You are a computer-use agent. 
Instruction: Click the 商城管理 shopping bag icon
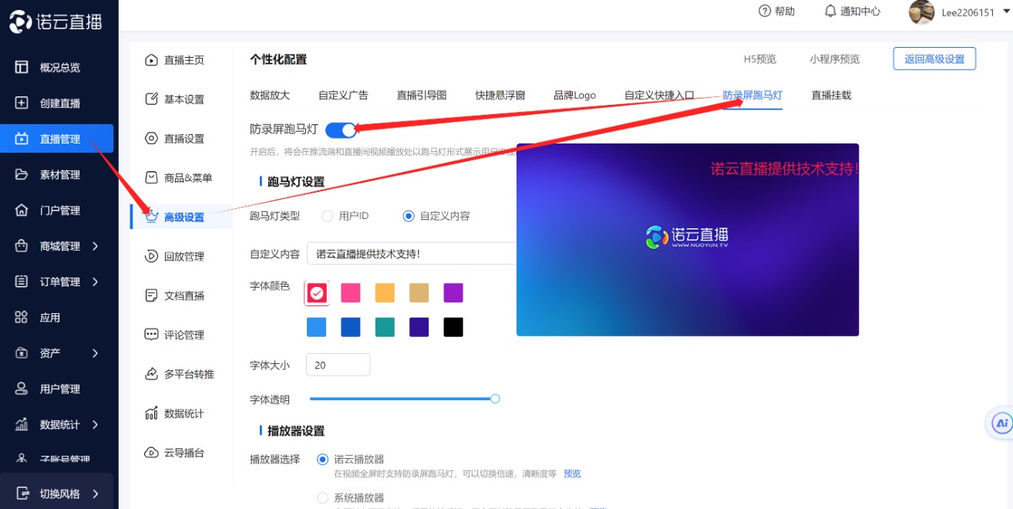[x=22, y=246]
